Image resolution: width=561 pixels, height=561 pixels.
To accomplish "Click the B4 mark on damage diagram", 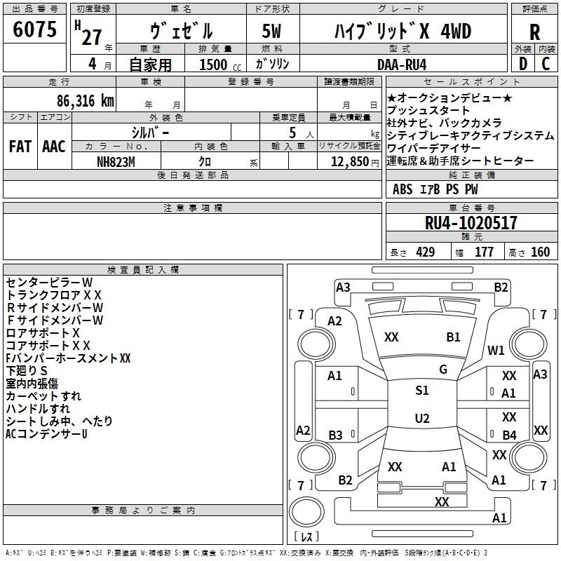I will pos(510,435).
